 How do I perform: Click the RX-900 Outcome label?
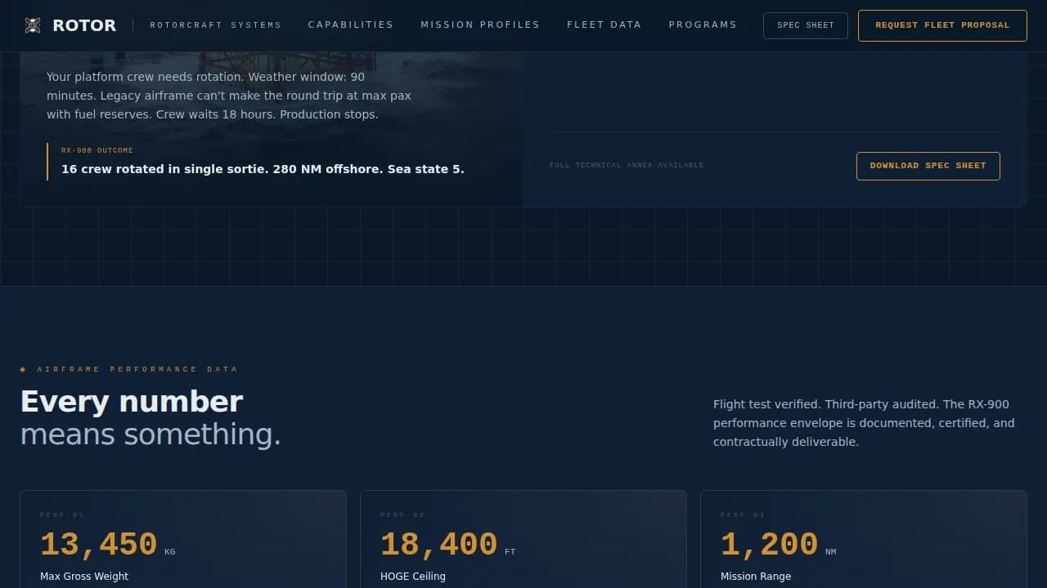(x=97, y=150)
